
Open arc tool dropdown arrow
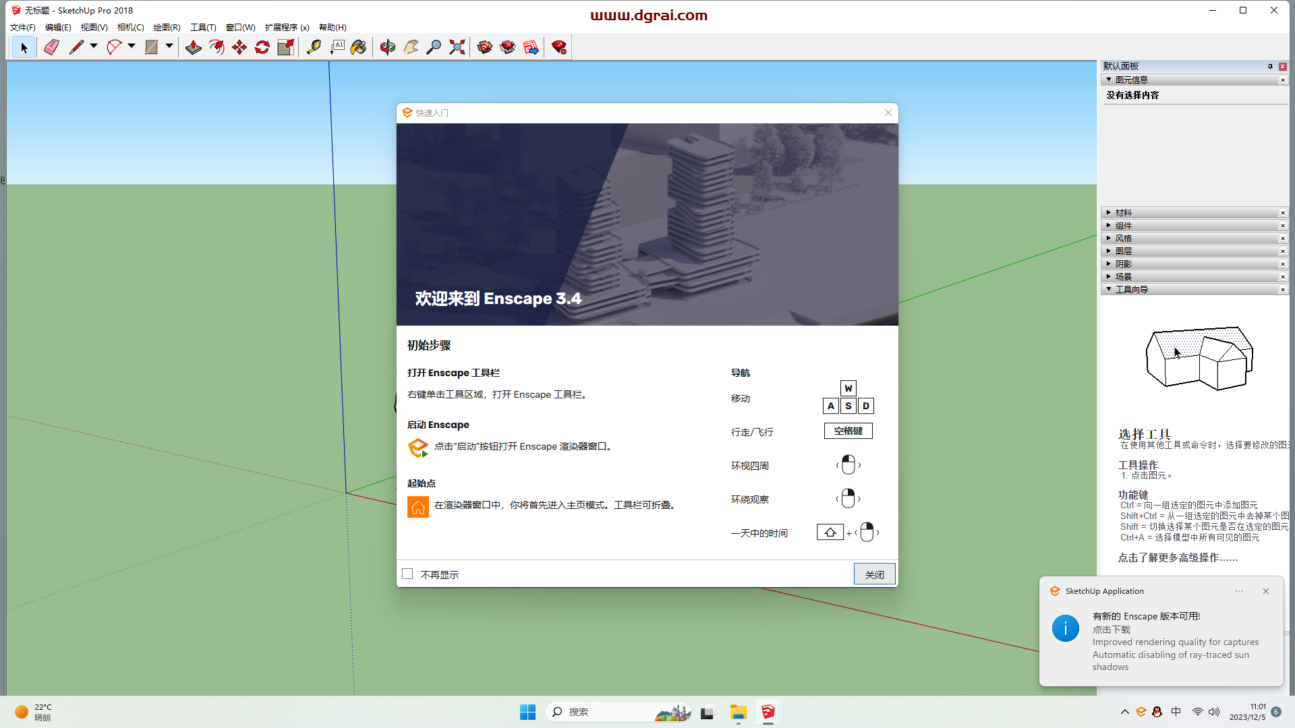click(x=132, y=47)
